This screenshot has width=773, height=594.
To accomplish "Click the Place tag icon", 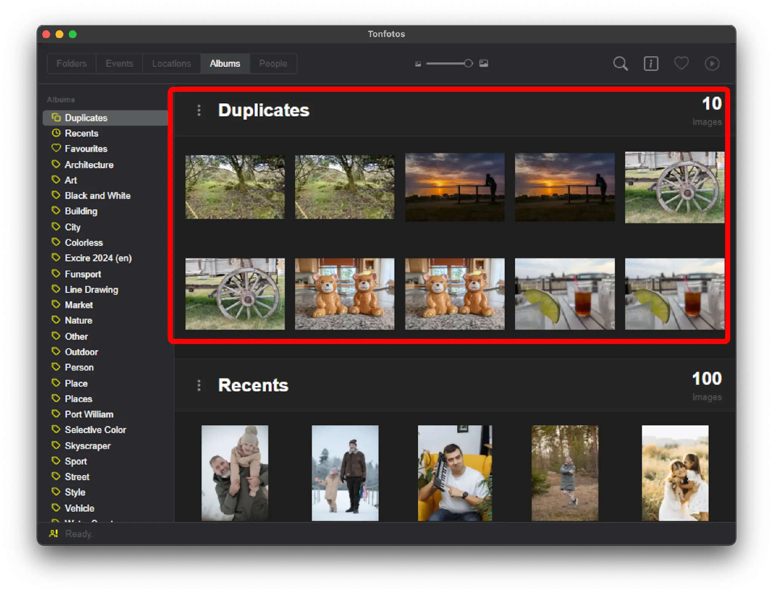I will coord(56,383).
